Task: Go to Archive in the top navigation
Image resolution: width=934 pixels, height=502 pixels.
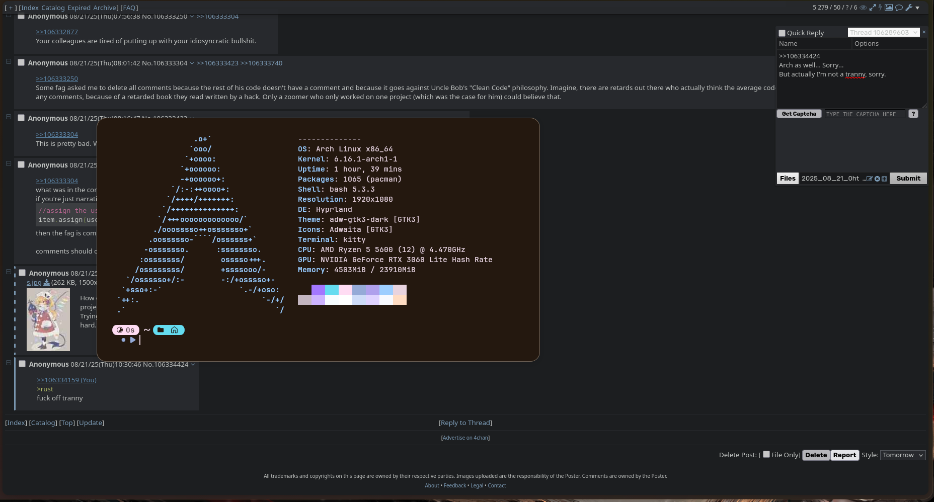Action: 105,8
